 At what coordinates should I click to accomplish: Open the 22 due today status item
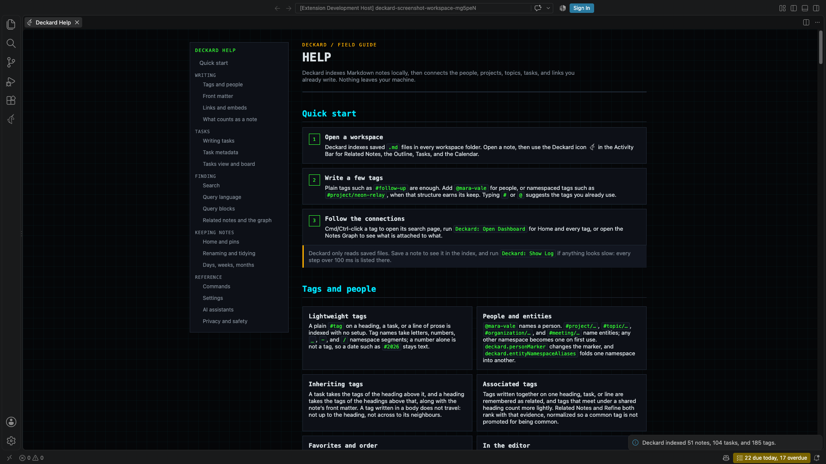tap(772, 458)
